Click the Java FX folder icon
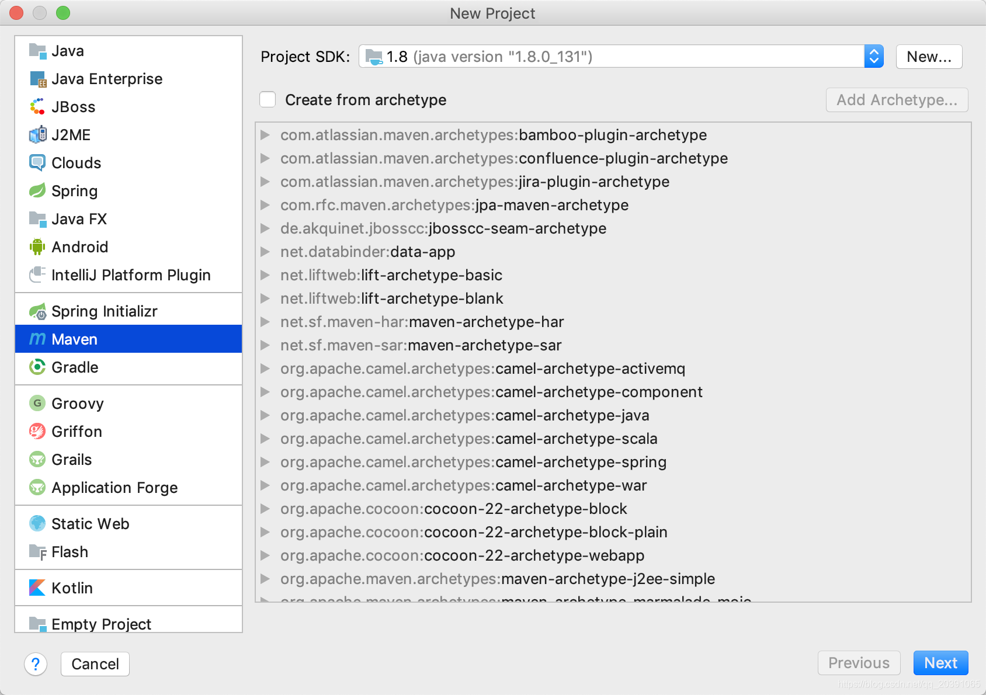Viewport: 986px width, 695px height. tap(37, 219)
